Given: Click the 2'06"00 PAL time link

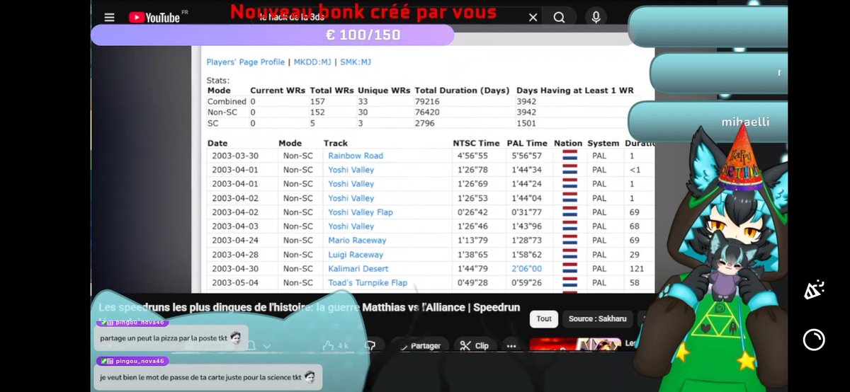Looking at the screenshot, I should point(526,269).
